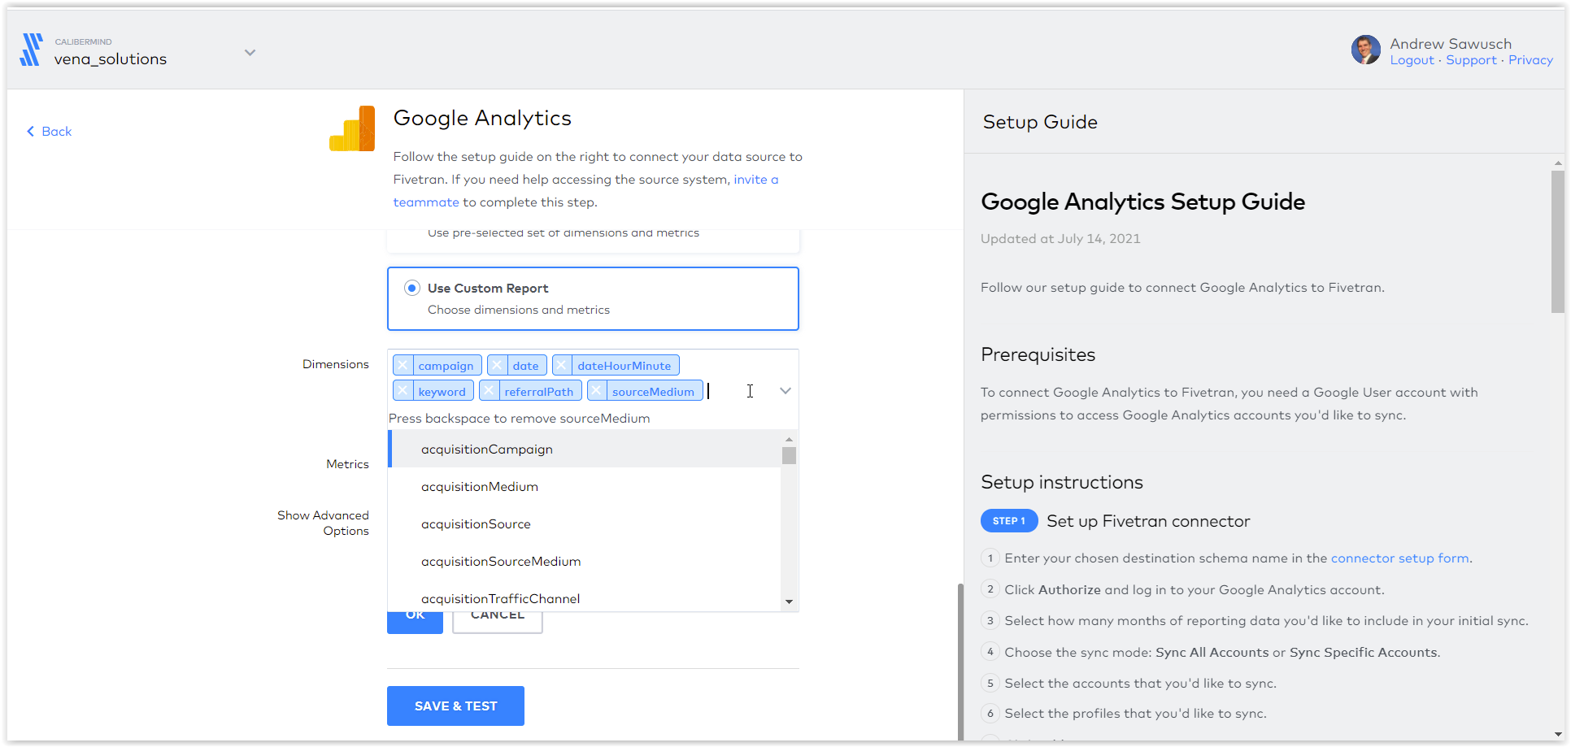The width and height of the screenshot is (1571, 747).
Task: Select the Use Custom Report radio button
Action: click(412, 288)
